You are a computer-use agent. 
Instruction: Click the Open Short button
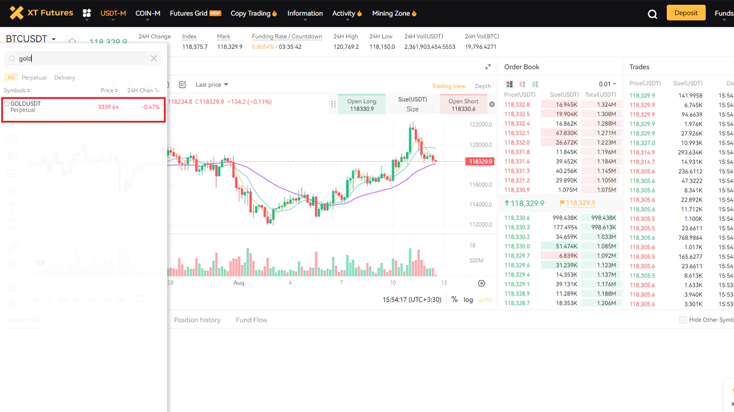pyautogui.click(x=464, y=104)
